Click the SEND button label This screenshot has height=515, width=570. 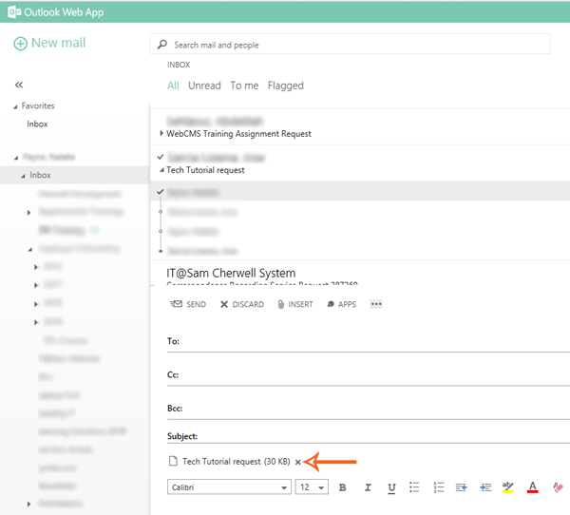point(196,304)
